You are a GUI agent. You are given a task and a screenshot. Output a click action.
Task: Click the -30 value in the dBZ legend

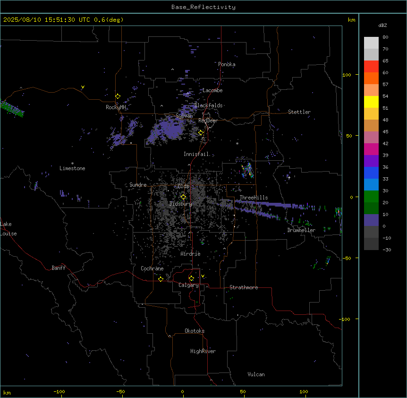tap(387, 250)
